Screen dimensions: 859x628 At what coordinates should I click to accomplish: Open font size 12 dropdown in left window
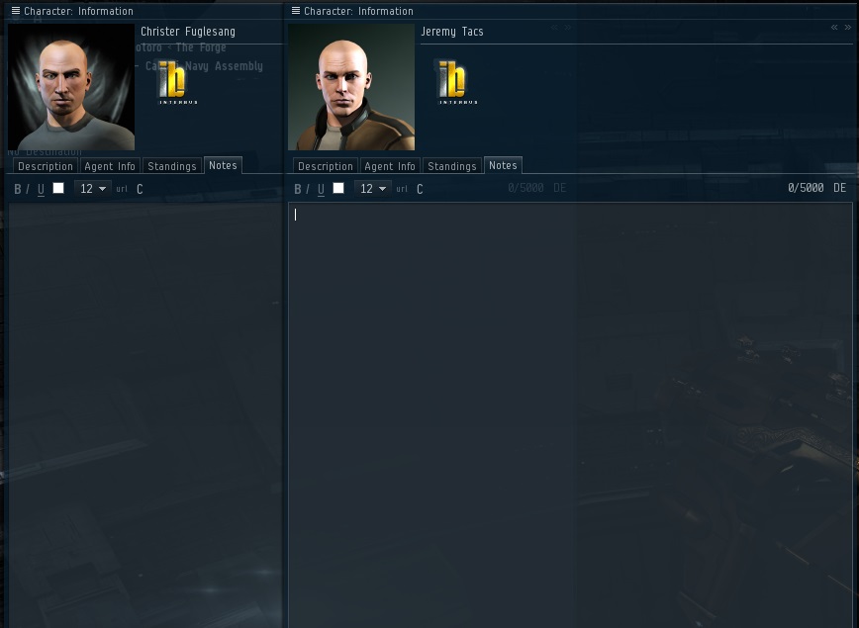point(93,189)
